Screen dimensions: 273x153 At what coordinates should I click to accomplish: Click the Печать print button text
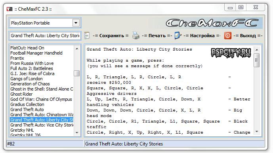point(157,36)
